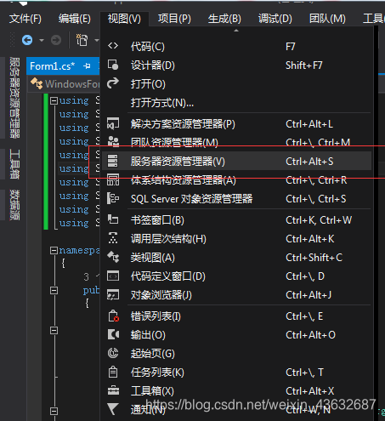Choose 书签窗口(B) entry
This screenshot has height=421, width=385.
[x=236, y=219]
